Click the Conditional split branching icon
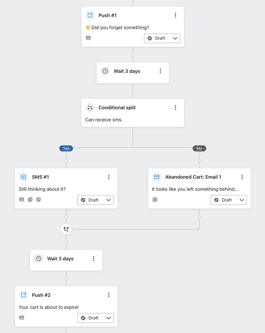This screenshot has width=265, height=333. [x=90, y=108]
